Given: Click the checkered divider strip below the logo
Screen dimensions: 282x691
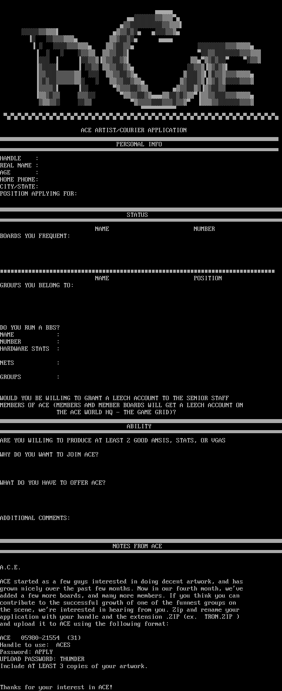Looking at the screenshot, I should point(141,116).
